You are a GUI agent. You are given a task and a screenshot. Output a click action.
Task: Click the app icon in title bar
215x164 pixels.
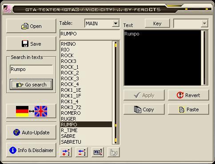click(x=7, y=9)
